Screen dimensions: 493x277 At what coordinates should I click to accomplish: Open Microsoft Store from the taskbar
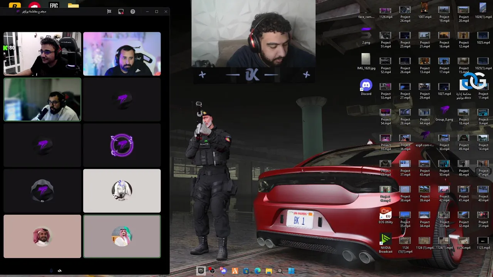pyautogui.click(x=246, y=271)
